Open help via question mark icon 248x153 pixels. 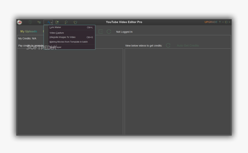220,22
